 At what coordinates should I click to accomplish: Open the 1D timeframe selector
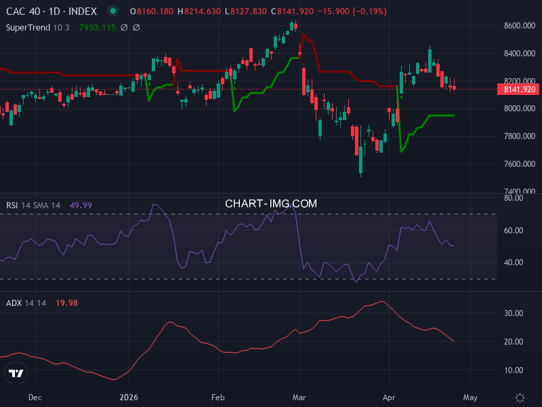(x=55, y=11)
